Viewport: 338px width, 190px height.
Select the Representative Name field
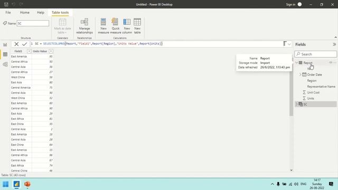(x=321, y=87)
